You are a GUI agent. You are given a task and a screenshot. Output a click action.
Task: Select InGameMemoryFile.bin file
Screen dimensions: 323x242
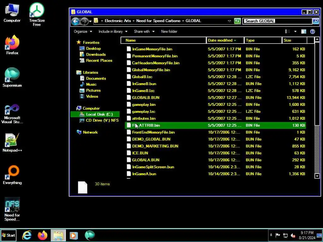tap(215, 49)
